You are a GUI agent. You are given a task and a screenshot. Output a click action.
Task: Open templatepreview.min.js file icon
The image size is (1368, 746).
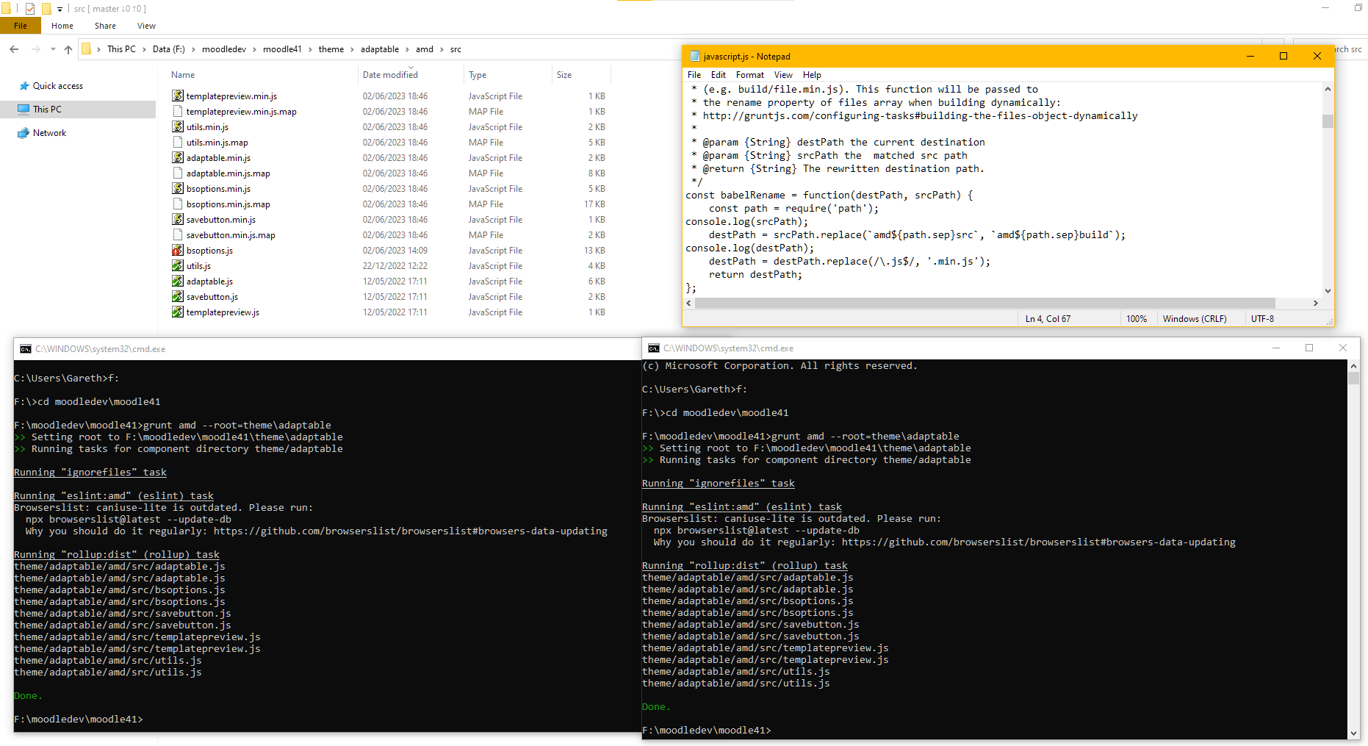click(x=177, y=96)
